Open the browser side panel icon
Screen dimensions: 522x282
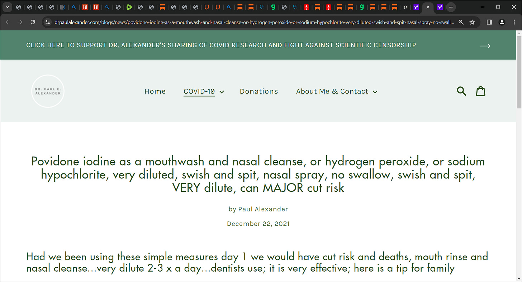tap(489, 22)
